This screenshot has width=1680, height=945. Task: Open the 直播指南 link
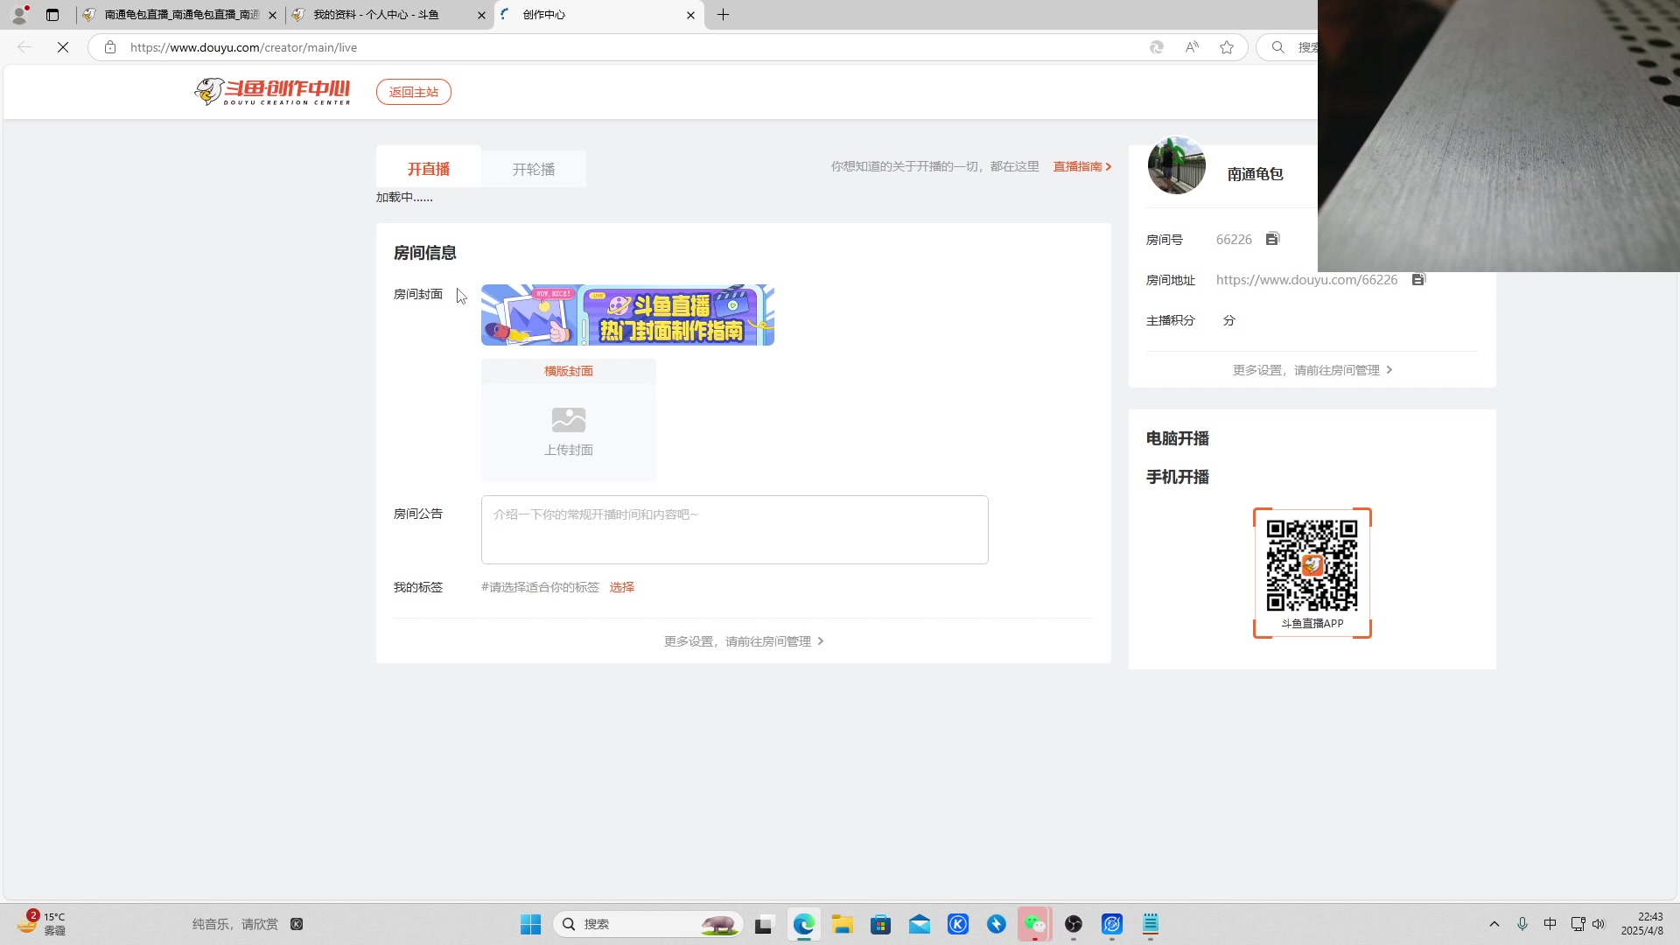coord(1082,166)
